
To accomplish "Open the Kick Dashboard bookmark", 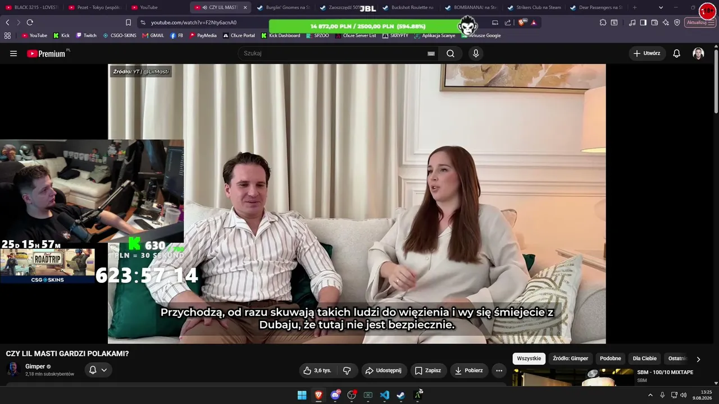I will (x=280, y=35).
